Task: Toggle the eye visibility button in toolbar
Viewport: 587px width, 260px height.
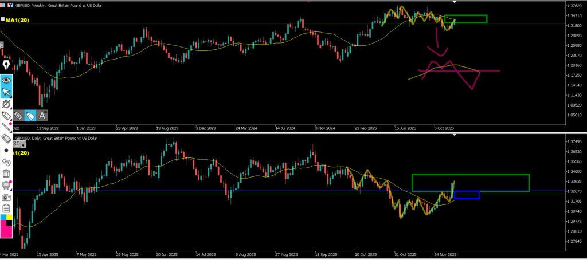Action: pyautogui.click(x=6, y=80)
